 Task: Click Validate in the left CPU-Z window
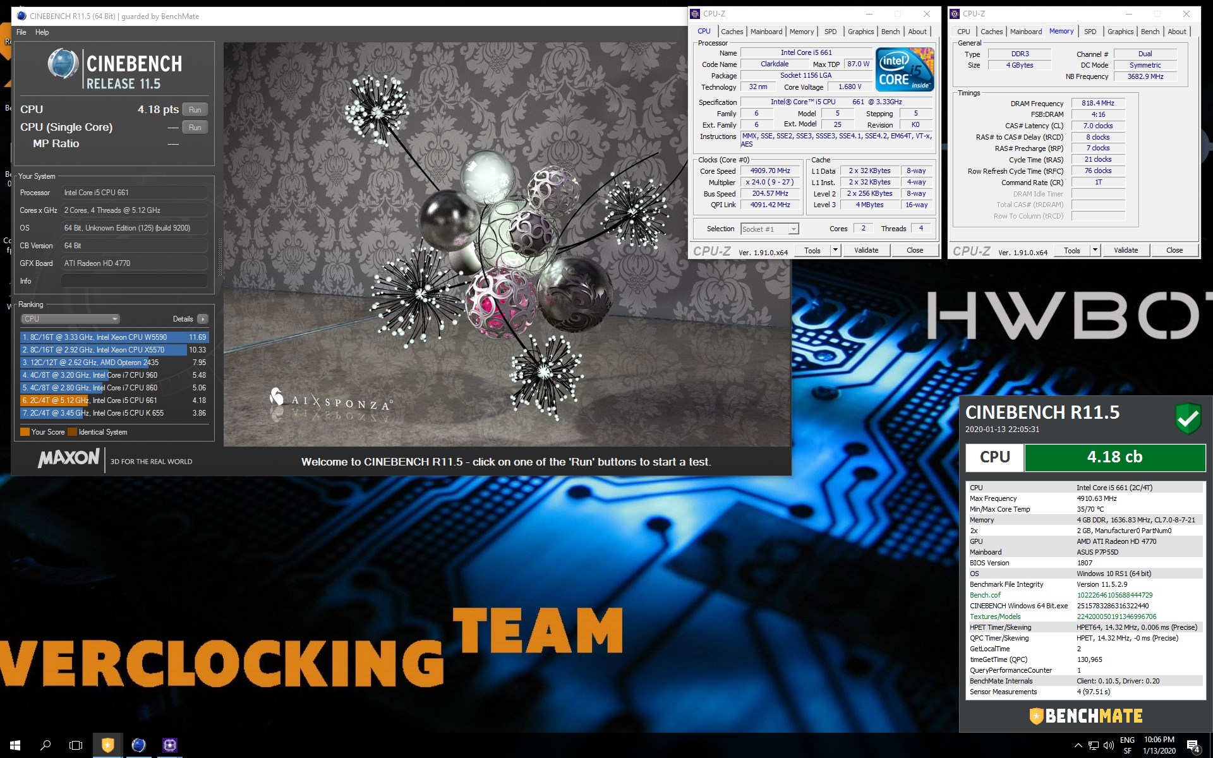[866, 250]
